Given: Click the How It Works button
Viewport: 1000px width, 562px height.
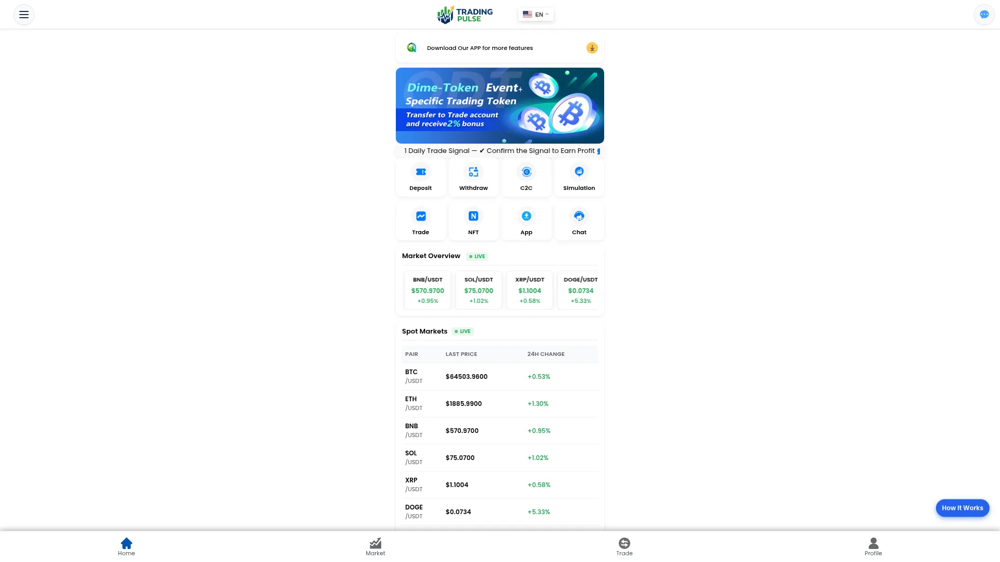Looking at the screenshot, I should [x=963, y=508].
